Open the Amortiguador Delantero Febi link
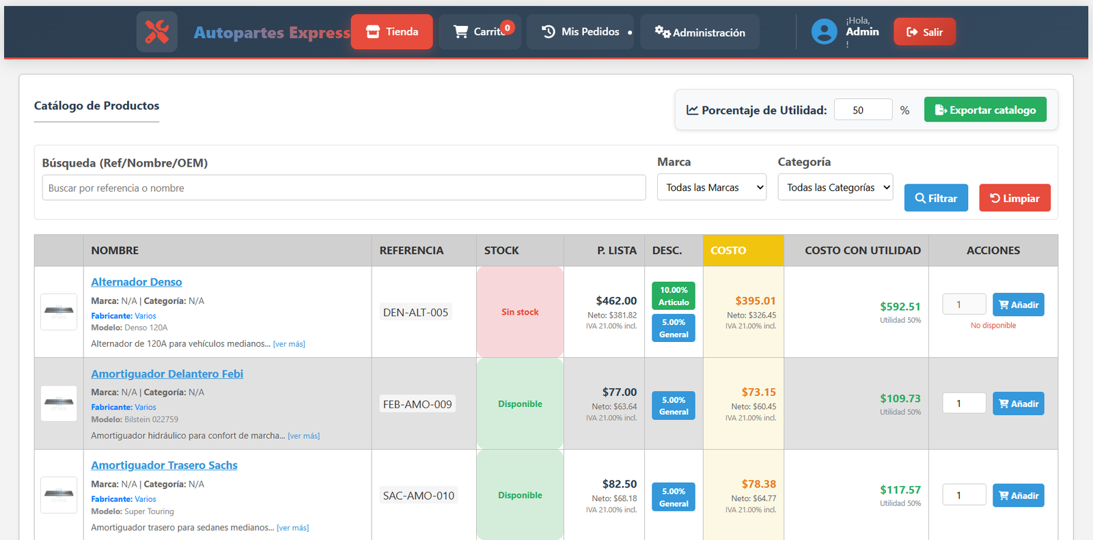Image resolution: width=1093 pixels, height=540 pixels. [167, 374]
